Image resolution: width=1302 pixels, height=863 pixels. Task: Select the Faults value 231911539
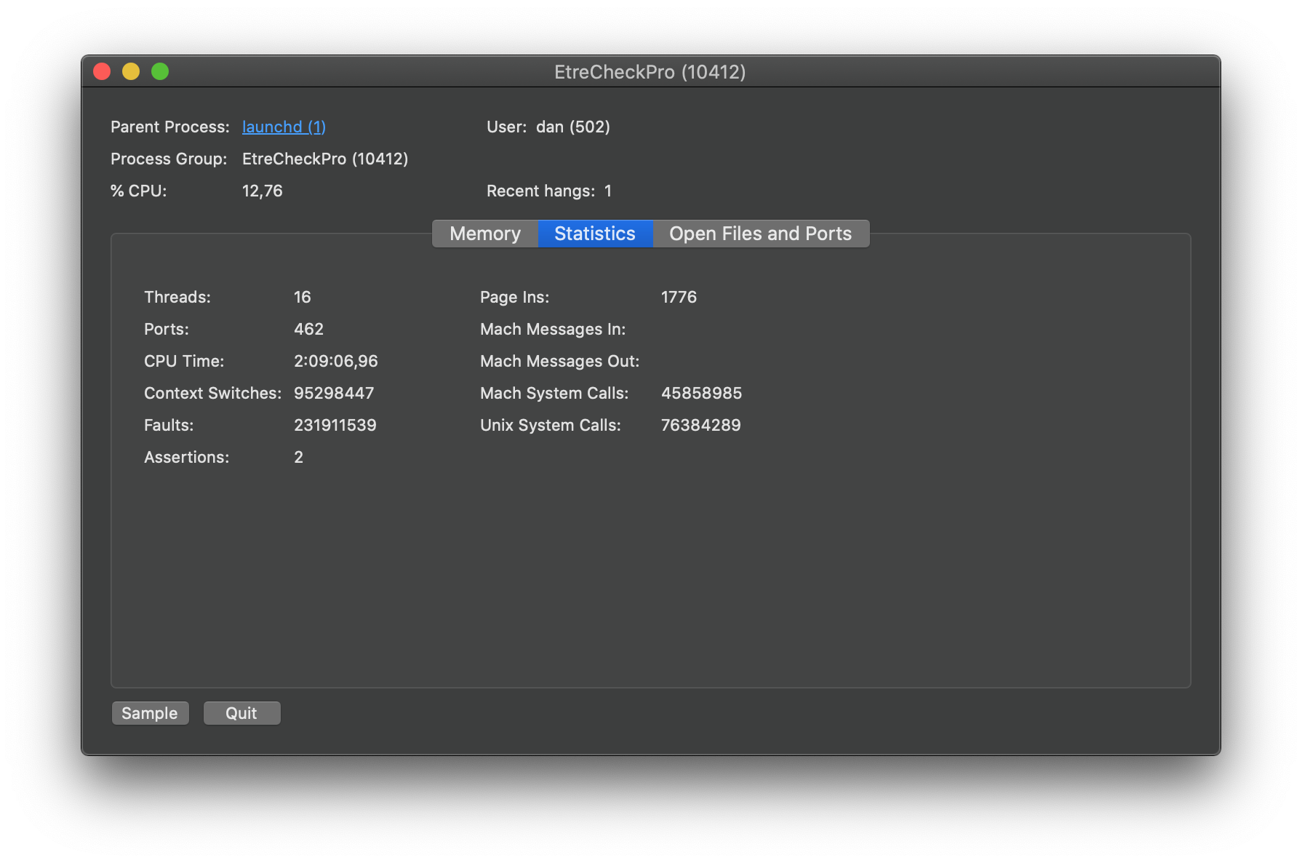click(335, 425)
